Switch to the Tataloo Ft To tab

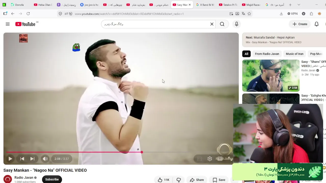click(228, 5)
